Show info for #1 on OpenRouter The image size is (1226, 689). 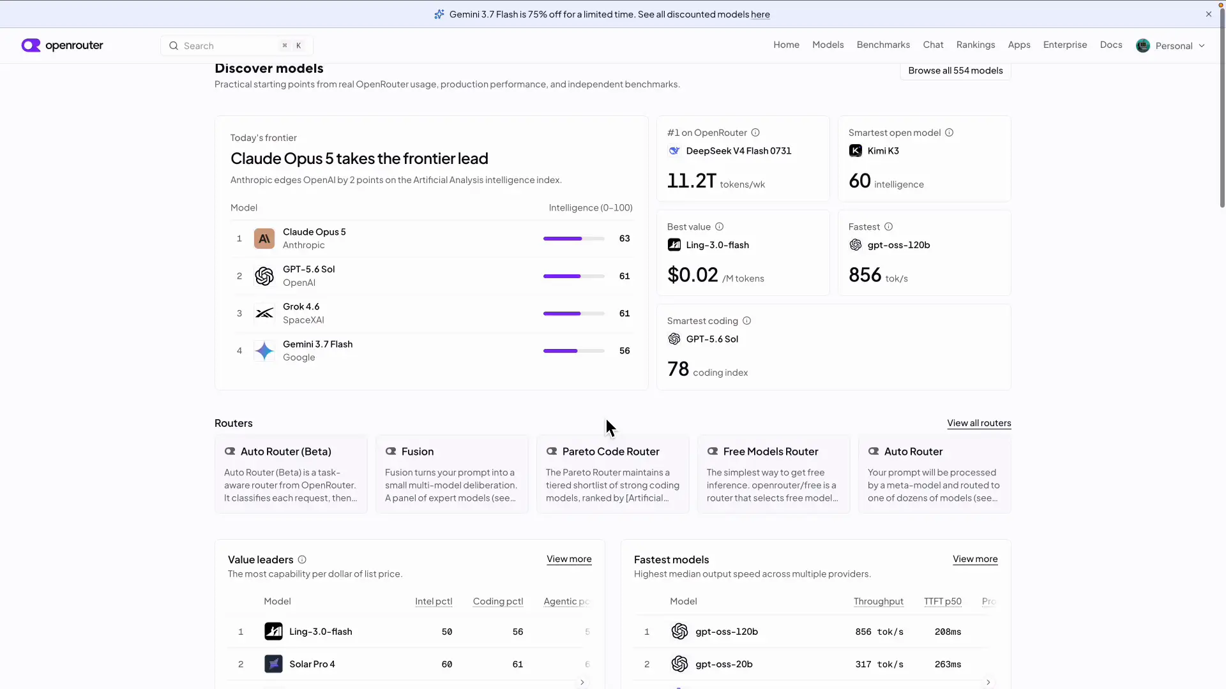tap(755, 133)
